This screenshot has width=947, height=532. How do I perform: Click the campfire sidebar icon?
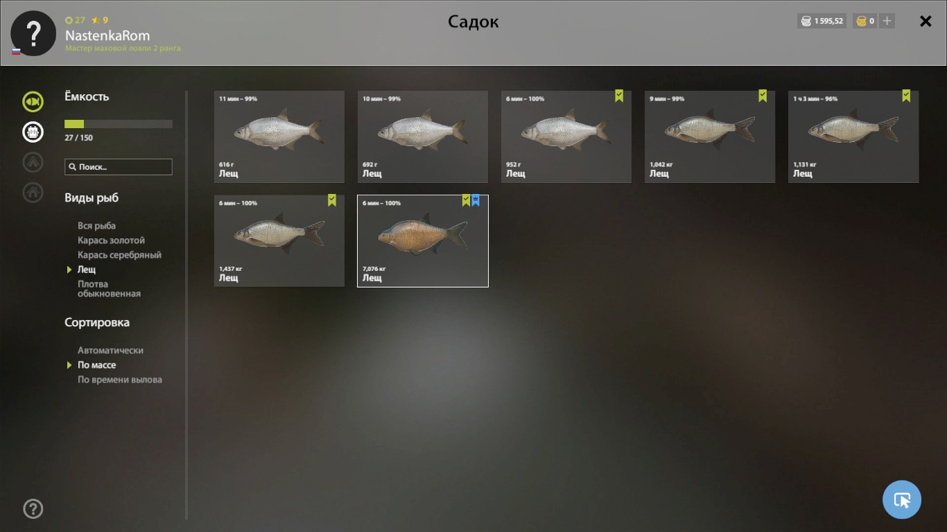click(x=33, y=162)
